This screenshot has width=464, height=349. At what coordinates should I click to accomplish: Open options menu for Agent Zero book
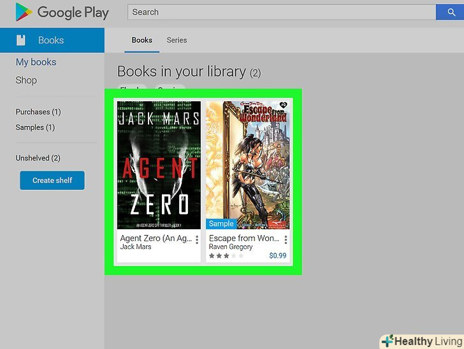click(x=197, y=239)
